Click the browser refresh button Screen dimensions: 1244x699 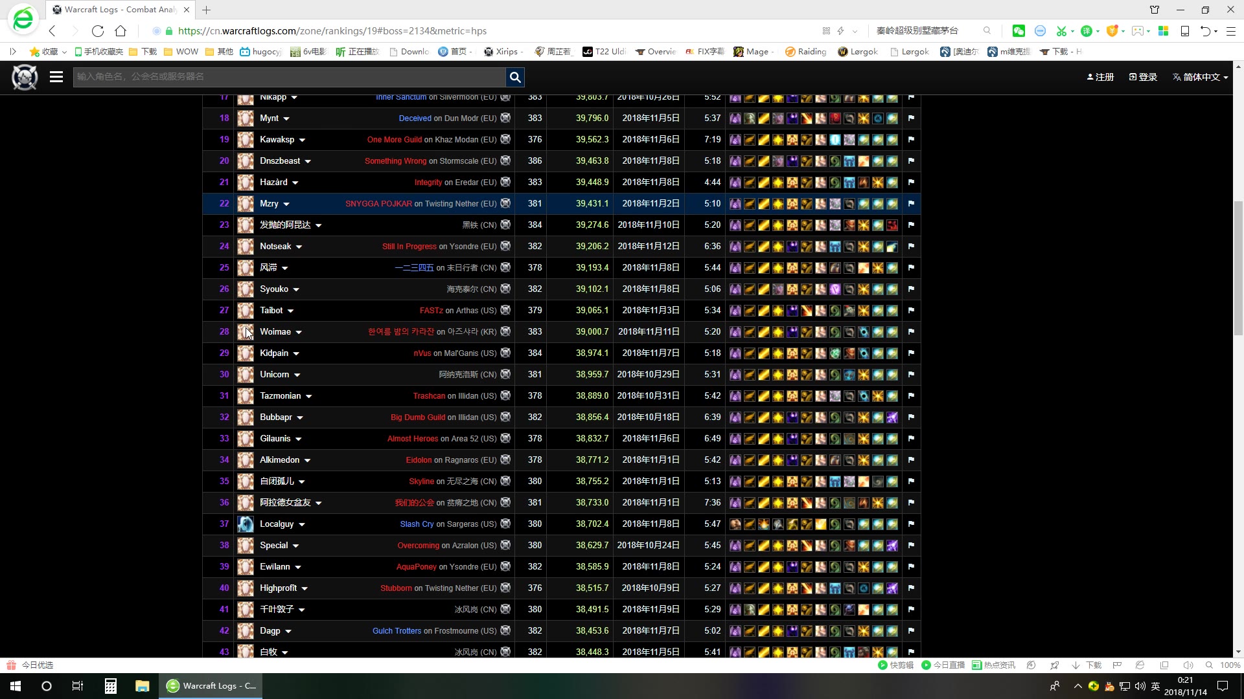[x=98, y=31]
